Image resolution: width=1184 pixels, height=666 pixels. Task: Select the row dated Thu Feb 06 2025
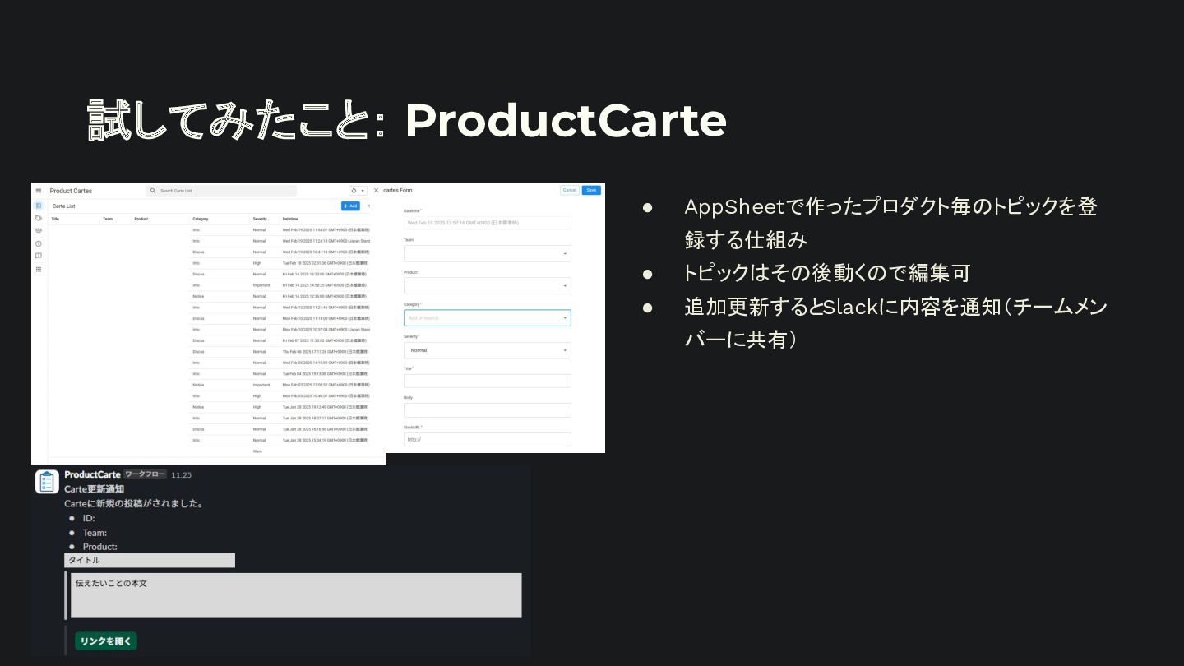pyautogui.click(x=209, y=352)
